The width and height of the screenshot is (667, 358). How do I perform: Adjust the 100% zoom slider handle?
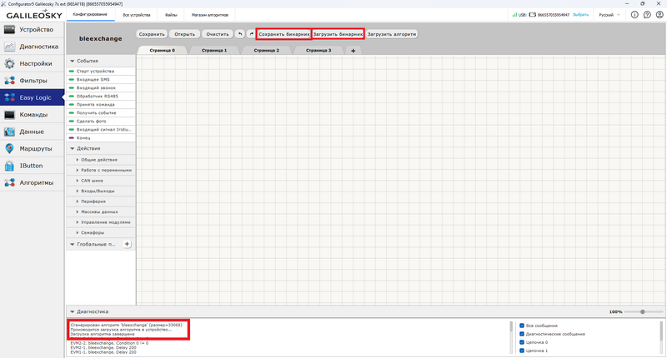click(x=643, y=311)
